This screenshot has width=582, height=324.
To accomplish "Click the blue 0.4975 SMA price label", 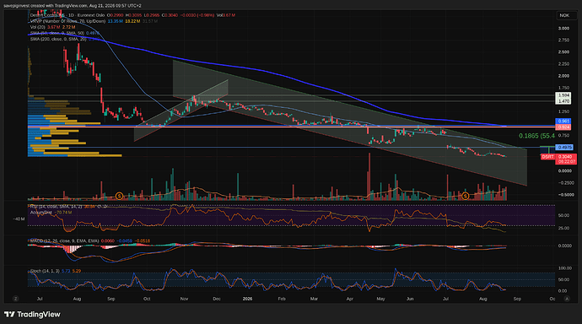I will (x=564, y=148).
